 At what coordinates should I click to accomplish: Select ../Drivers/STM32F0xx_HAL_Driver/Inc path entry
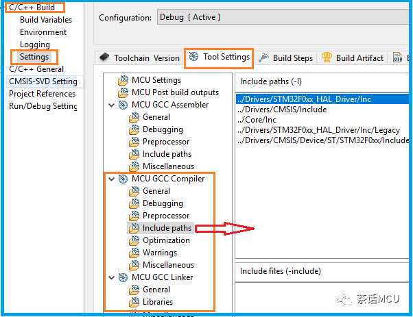click(322, 99)
